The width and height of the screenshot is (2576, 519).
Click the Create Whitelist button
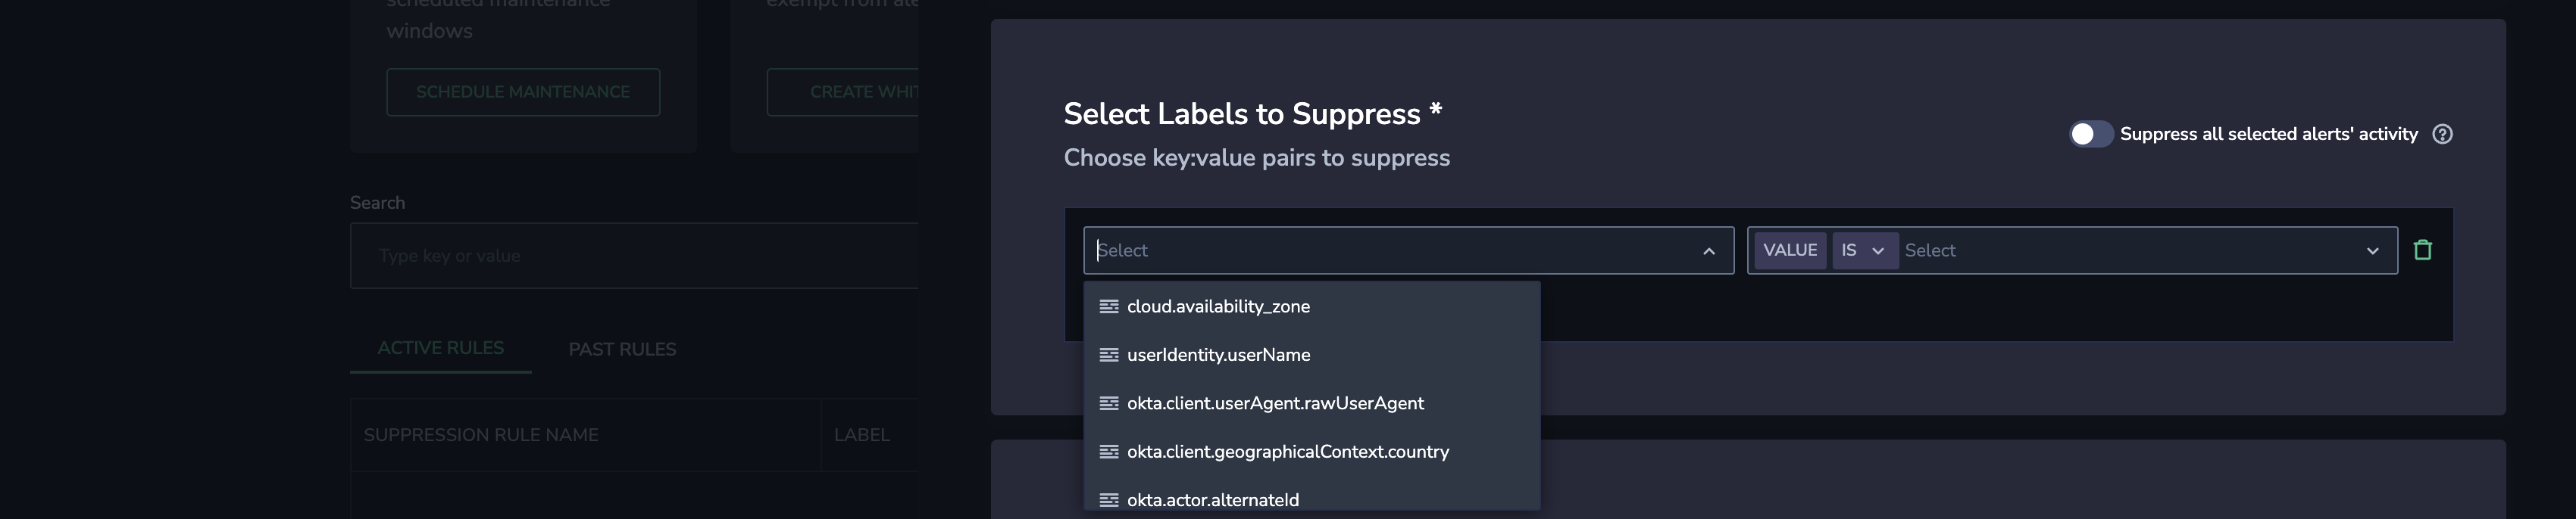click(x=842, y=92)
